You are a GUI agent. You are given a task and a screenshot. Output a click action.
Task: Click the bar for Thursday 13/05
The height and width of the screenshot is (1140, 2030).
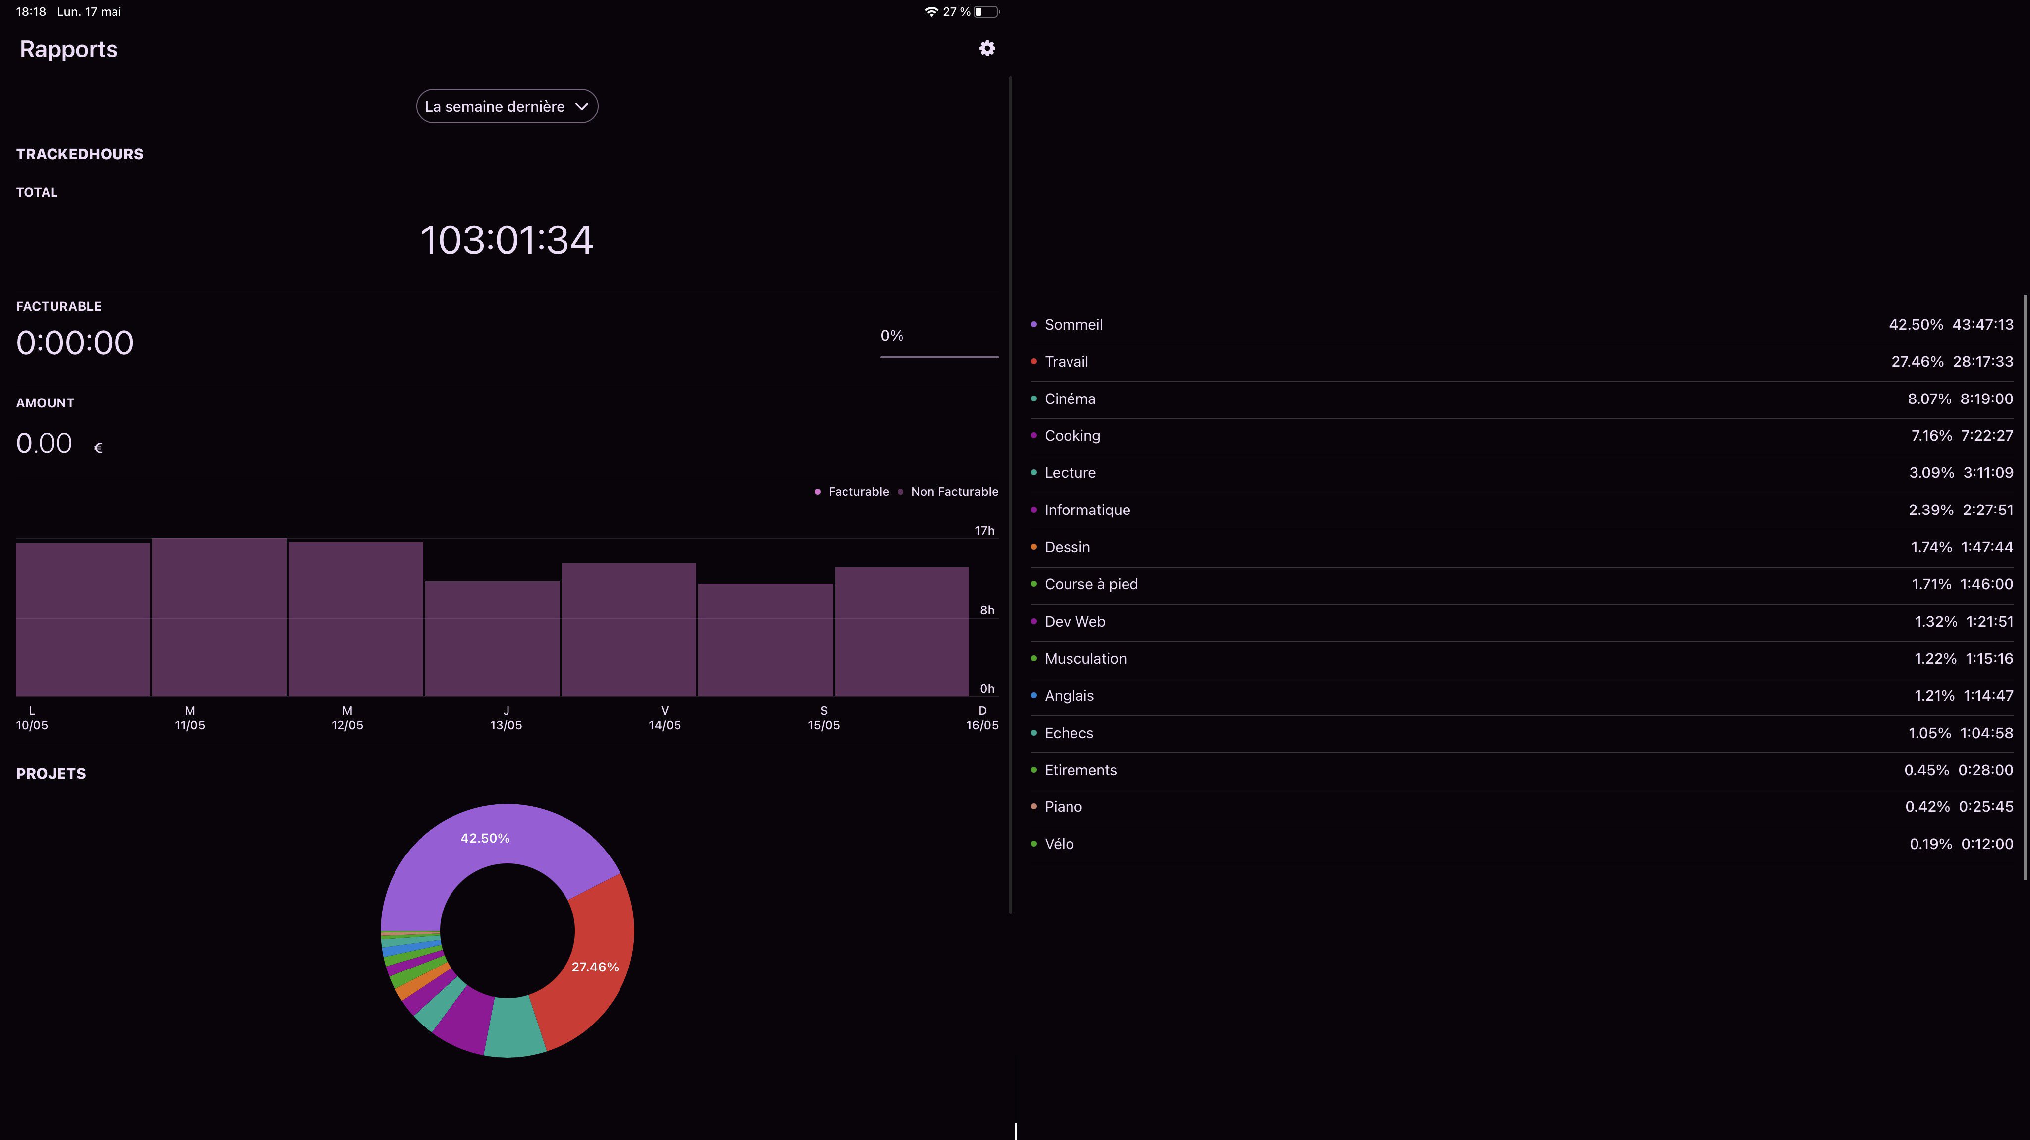(493, 638)
